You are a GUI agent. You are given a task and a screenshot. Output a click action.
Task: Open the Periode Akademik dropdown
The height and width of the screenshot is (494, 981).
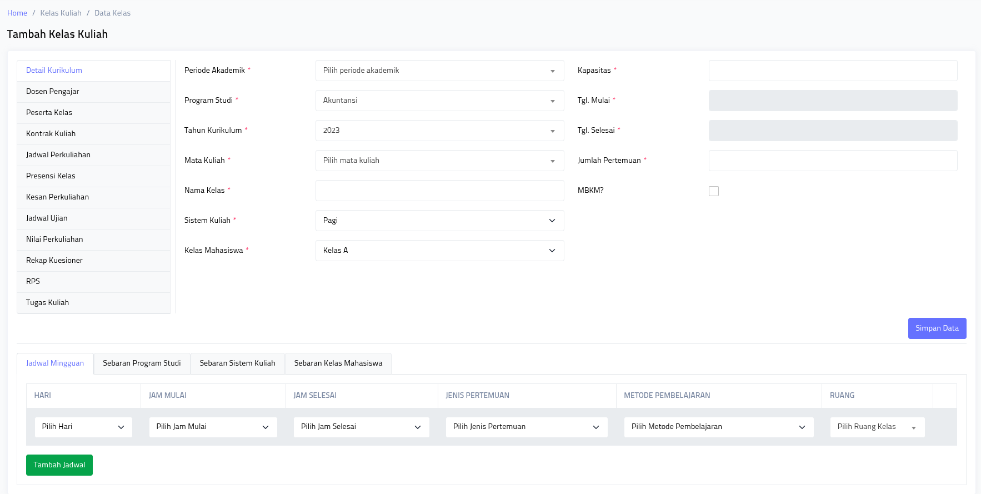click(x=439, y=71)
